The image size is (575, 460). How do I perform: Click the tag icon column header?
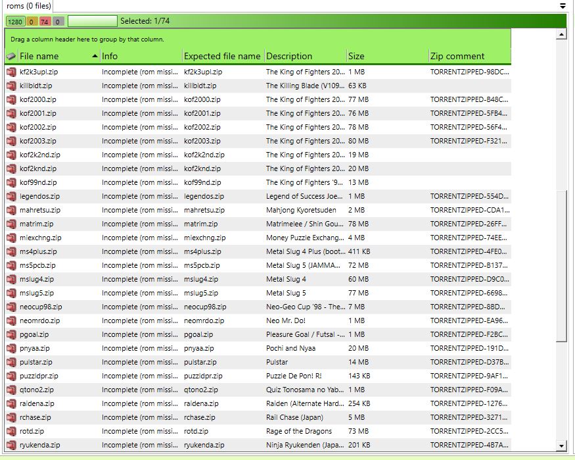coord(11,56)
